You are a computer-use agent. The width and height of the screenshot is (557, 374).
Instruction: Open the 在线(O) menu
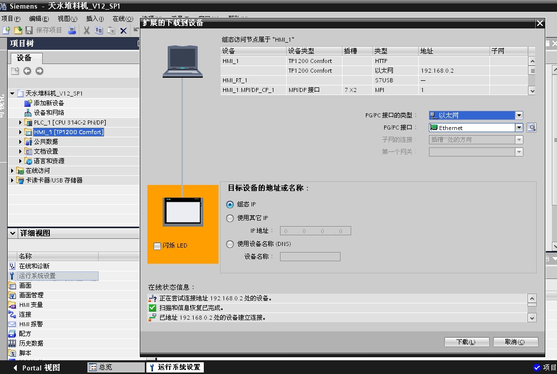coord(122,18)
